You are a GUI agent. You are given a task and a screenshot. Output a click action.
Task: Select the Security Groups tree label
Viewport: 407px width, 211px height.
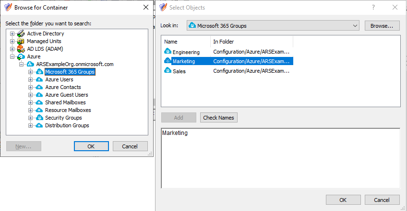(x=63, y=118)
